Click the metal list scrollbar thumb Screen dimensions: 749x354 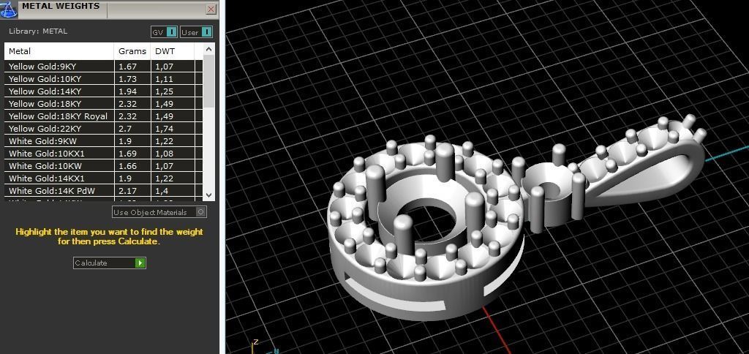click(208, 81)
